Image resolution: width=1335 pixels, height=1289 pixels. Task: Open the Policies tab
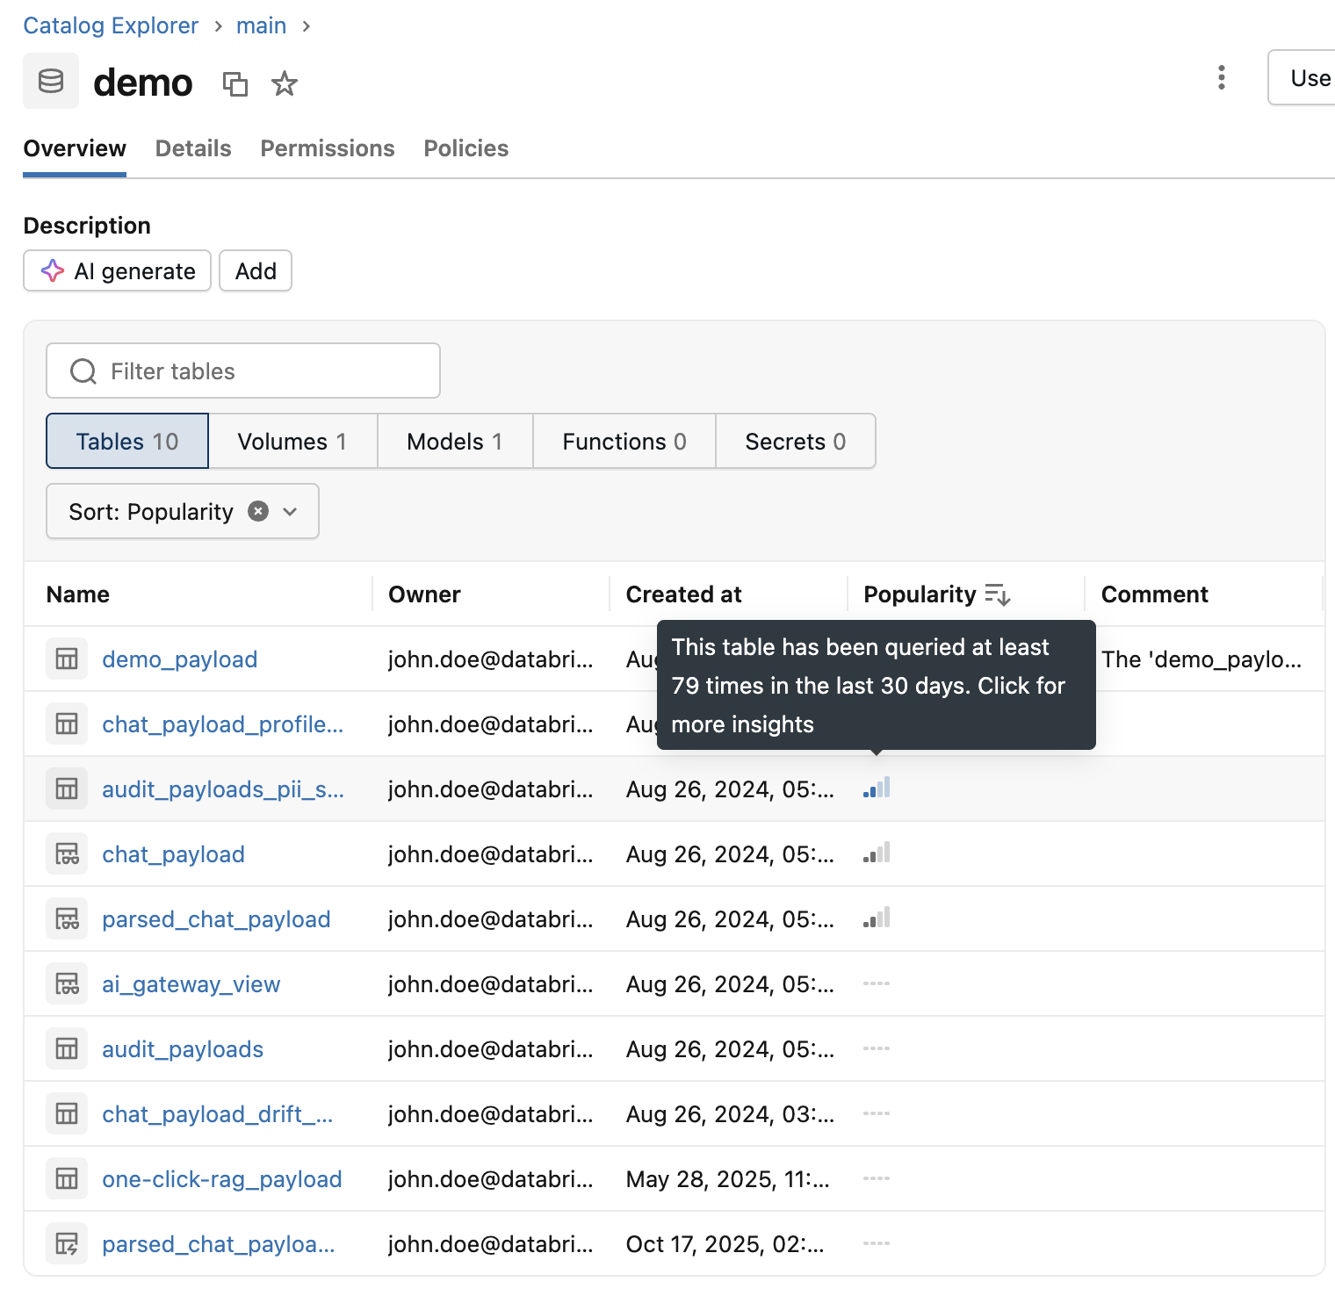click(x=466, y=148)
